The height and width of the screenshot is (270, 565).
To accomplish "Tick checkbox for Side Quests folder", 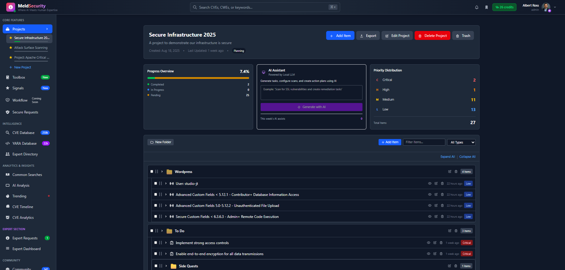I will (x=156, y=266).
